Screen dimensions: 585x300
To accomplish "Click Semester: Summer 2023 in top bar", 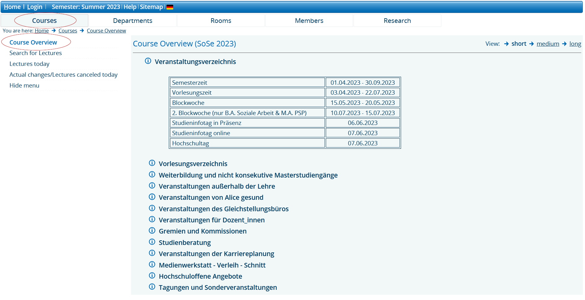I will 86,7.
